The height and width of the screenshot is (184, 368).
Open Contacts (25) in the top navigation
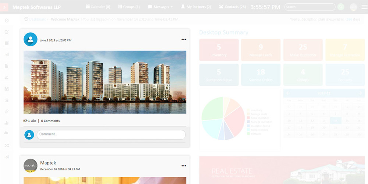[232, 7]
